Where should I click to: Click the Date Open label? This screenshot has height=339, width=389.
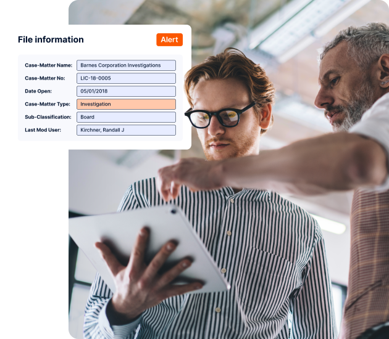[38, 91]
